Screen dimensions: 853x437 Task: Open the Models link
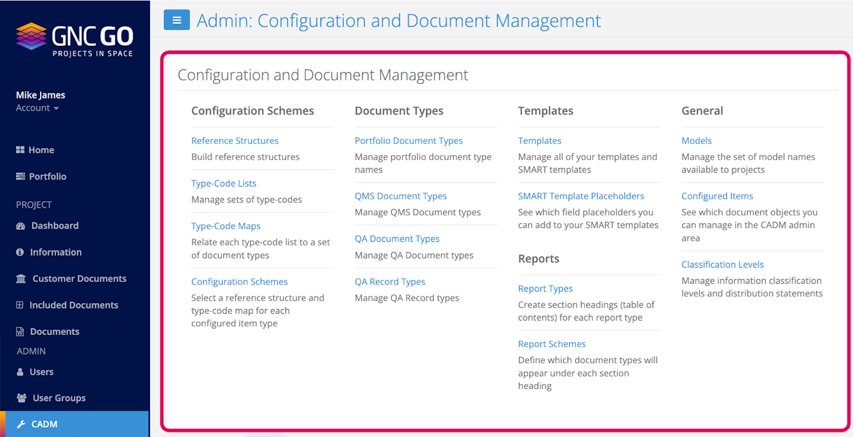[696, 141]
